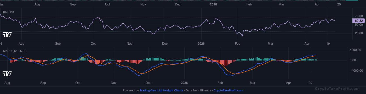Click 'Dec' on the MACD pane time axis
366x94 pixels.
click(x=148, y=83)
